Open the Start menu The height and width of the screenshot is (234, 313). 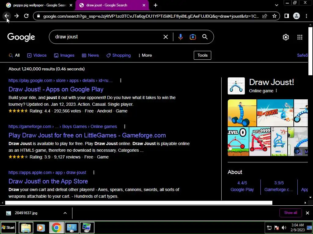(x=8, y=227)
